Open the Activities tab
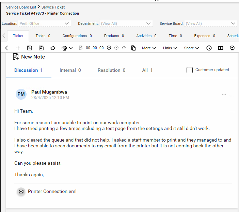 (x=146, y=36)
